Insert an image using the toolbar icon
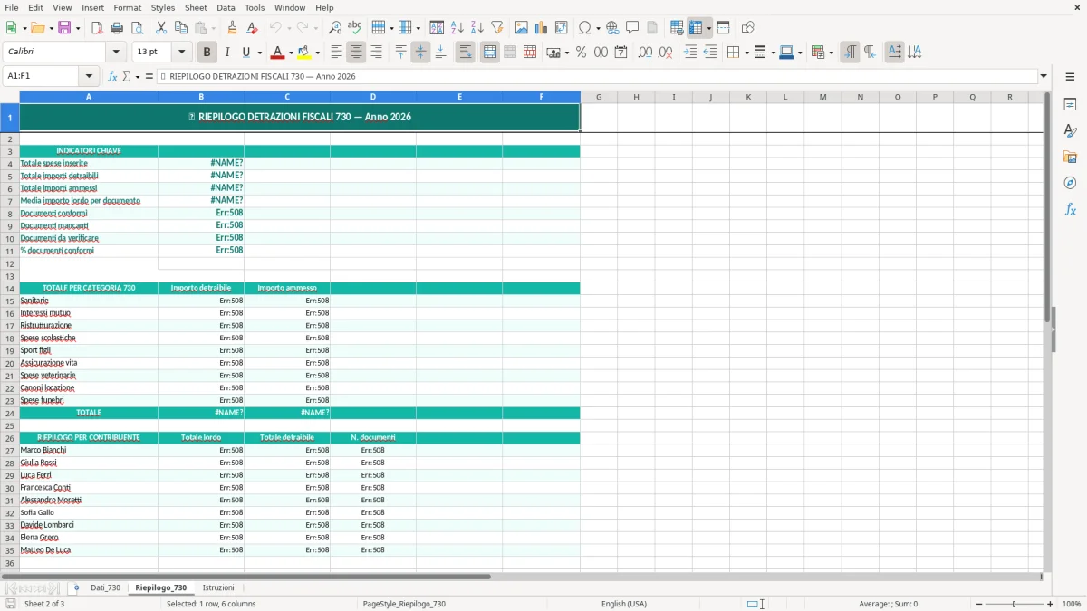The height and width of the screenshot is (611, 1087). click(x=522, y=28)
